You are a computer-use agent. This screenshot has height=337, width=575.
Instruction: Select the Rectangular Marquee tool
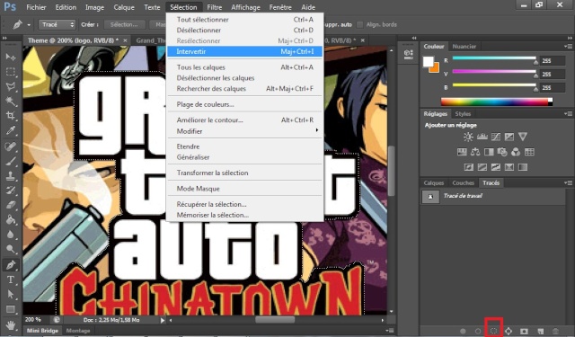click(x=11, y=72)
